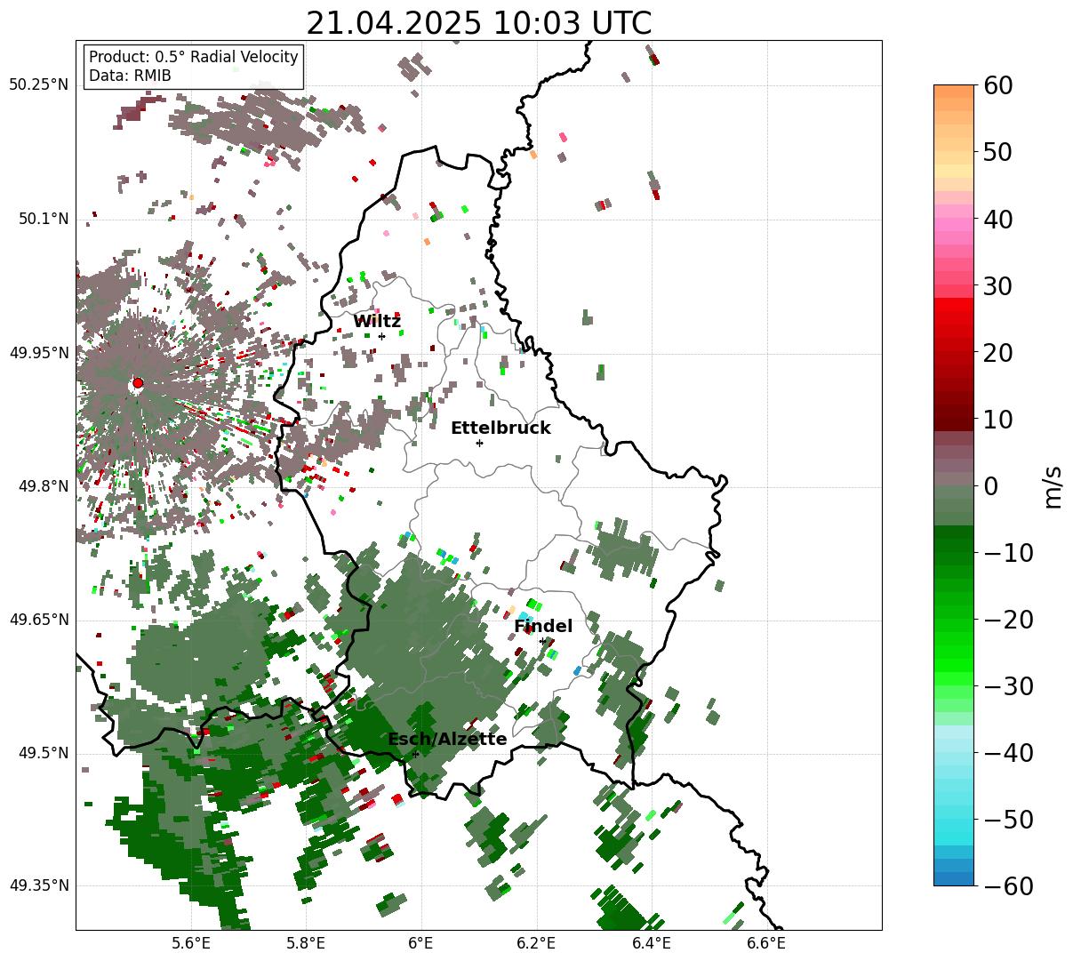Screen dimensions: 1073x961
Task: Click the colorbar −40 tick label
Action: pyautogui.click(x=1008, y=753)
